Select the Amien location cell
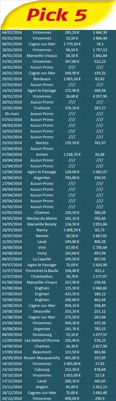 point(42,154)
